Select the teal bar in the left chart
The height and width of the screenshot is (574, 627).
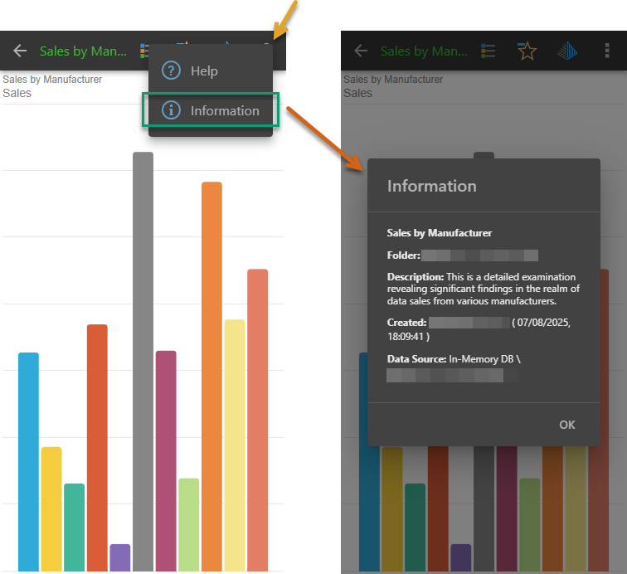click(x=75, y=527)
